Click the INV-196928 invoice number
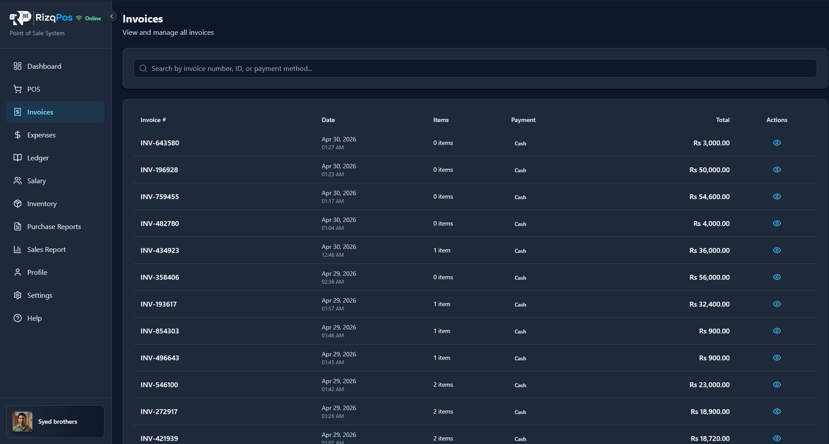Image resolution: width=829 pixels, height=444 pixels. [159, 170]
